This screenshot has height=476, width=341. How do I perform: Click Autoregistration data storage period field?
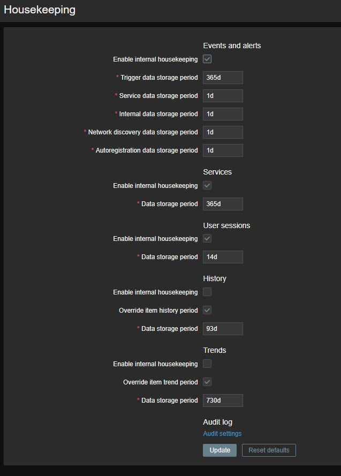tap(223, 150)
